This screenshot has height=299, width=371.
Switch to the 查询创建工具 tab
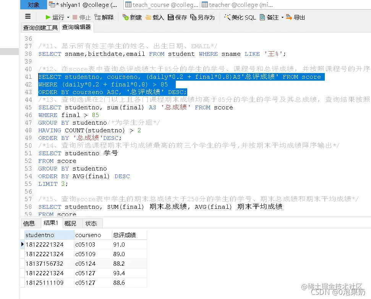40,27
